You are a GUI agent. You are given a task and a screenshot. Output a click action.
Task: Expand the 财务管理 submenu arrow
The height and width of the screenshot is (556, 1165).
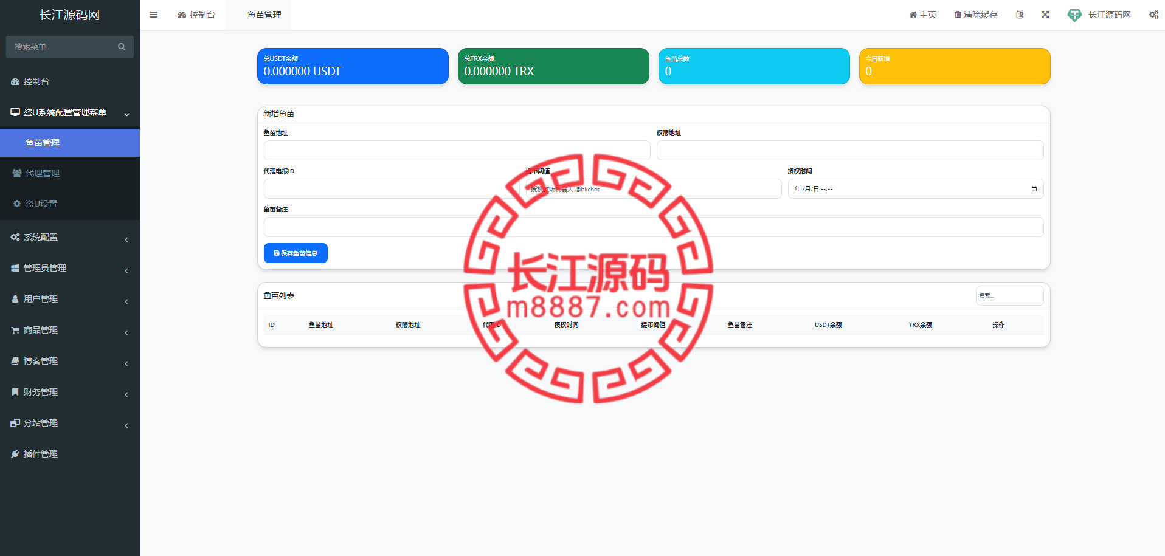click(126, 394)
